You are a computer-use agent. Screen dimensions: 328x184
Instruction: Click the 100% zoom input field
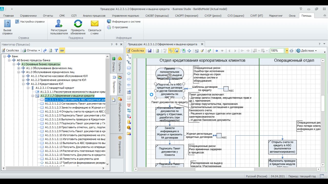278,51
